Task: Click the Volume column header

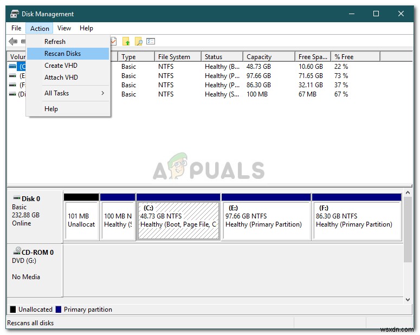Action: pyautogui.click(x=17, y=57)
